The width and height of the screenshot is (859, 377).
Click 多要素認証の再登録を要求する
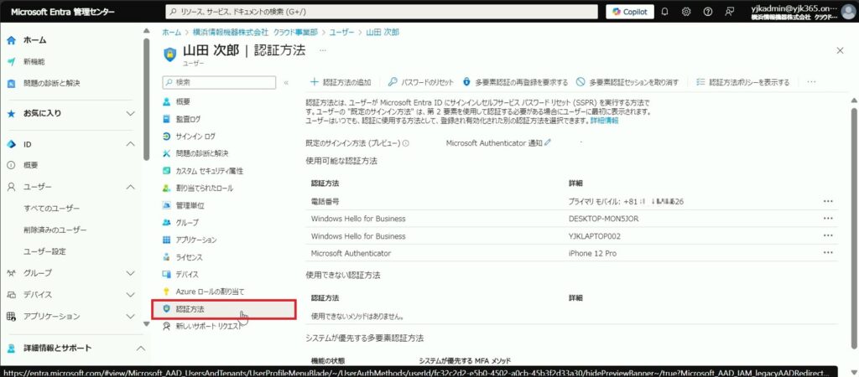tap(515, 83)
